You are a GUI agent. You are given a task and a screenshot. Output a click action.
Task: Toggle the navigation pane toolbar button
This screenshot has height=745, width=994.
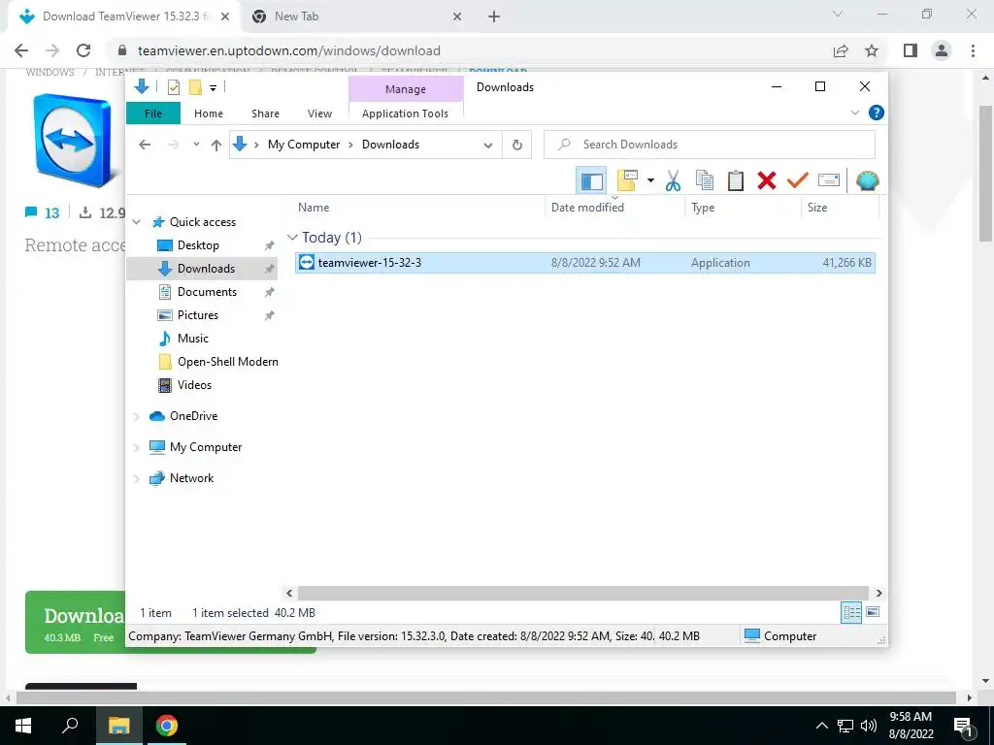[x=591, y=181]
